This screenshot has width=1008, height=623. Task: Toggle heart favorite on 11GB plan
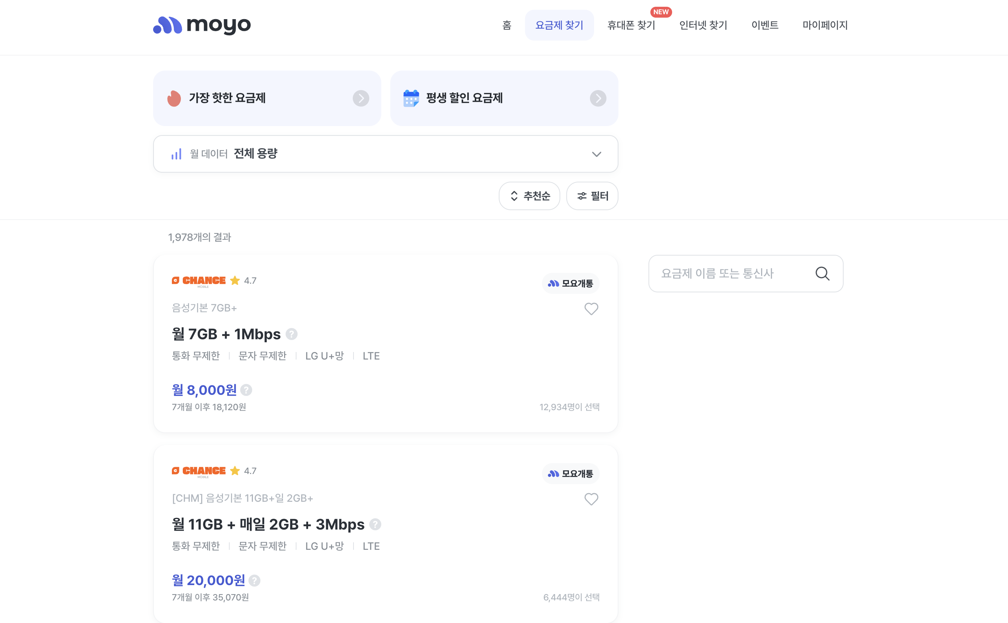591,499
